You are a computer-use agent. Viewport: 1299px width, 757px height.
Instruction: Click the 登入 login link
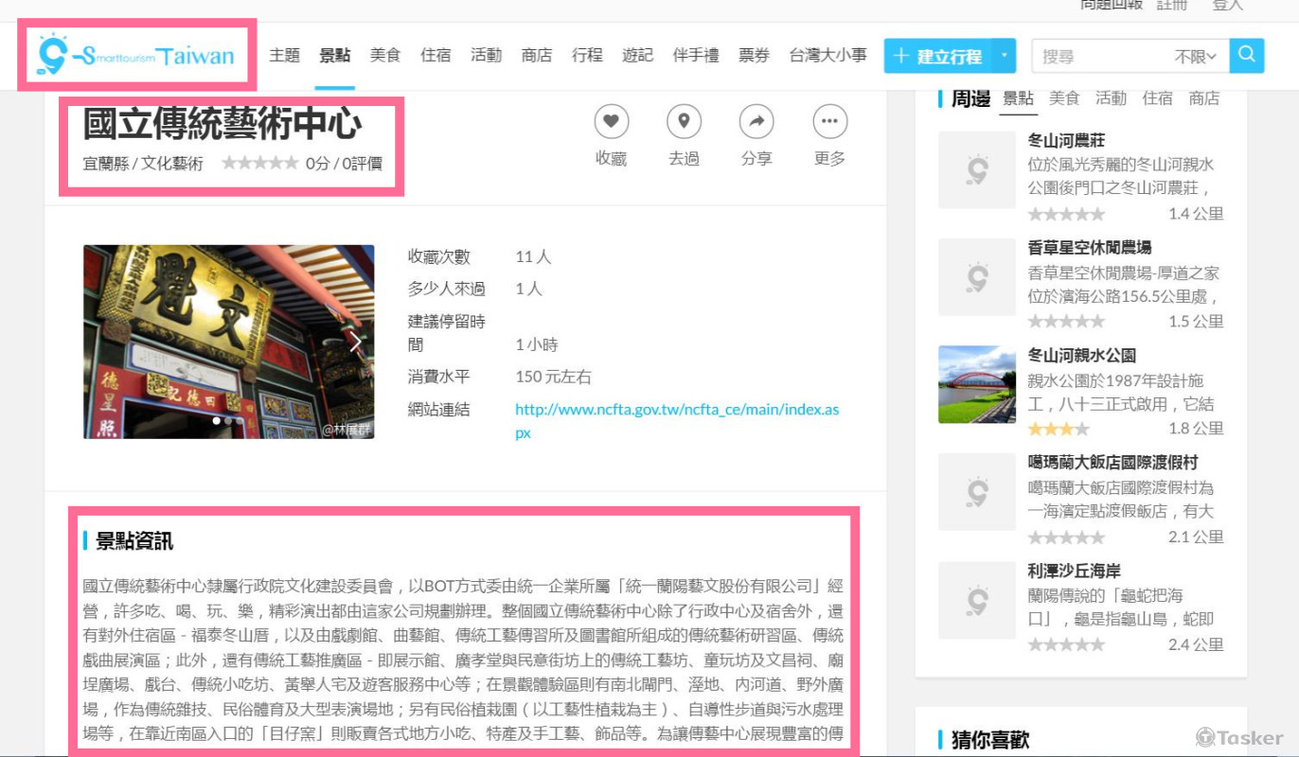click(1228, 5)
